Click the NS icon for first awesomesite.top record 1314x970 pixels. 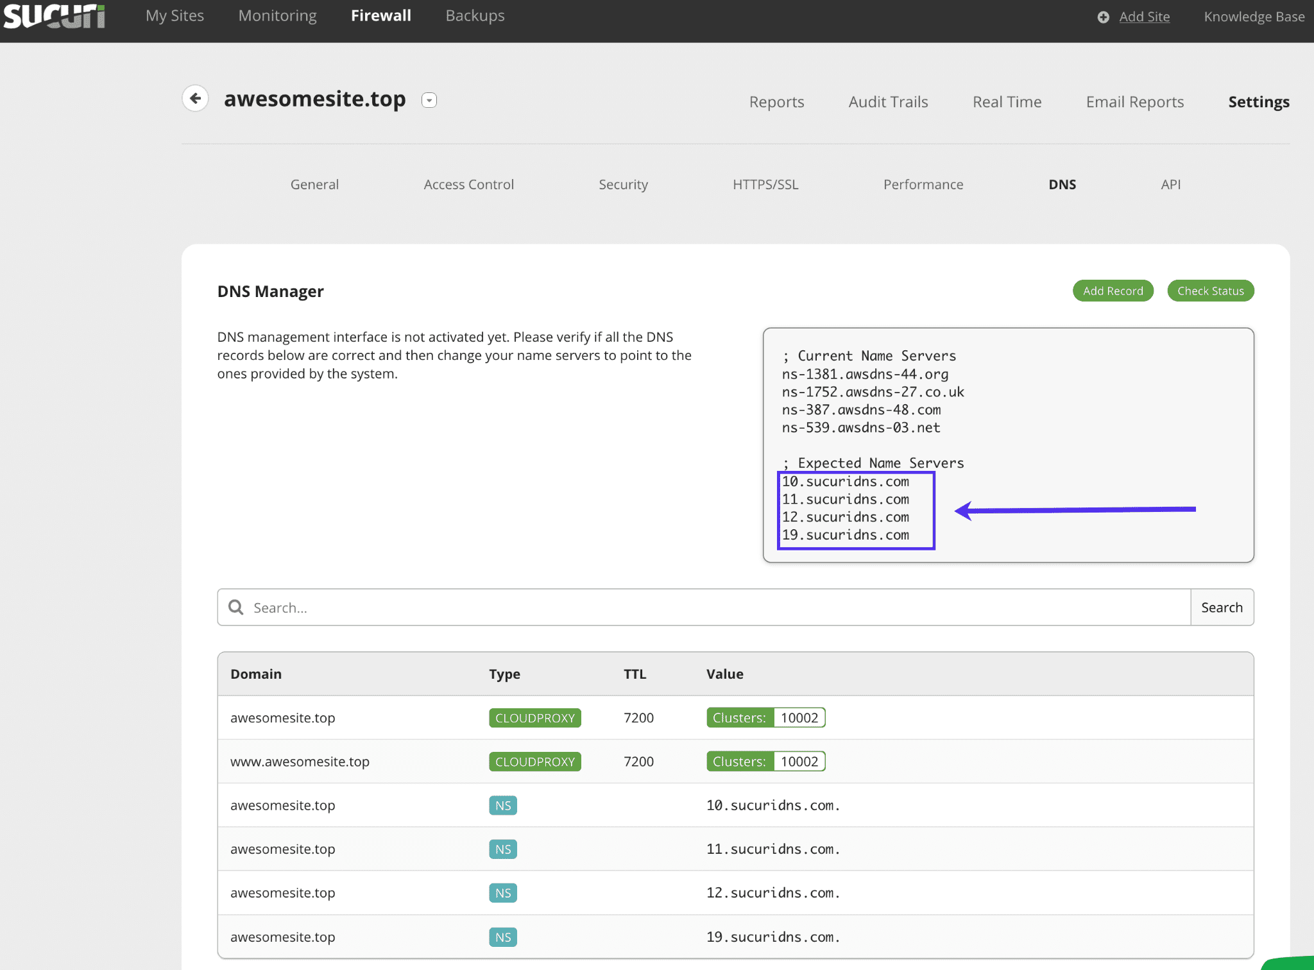pyautogui.click(x=503, y=804)
